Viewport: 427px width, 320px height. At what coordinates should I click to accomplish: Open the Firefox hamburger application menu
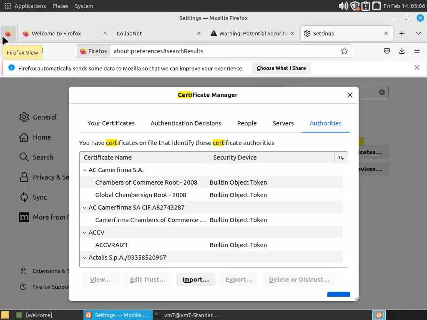coord(417,51)
